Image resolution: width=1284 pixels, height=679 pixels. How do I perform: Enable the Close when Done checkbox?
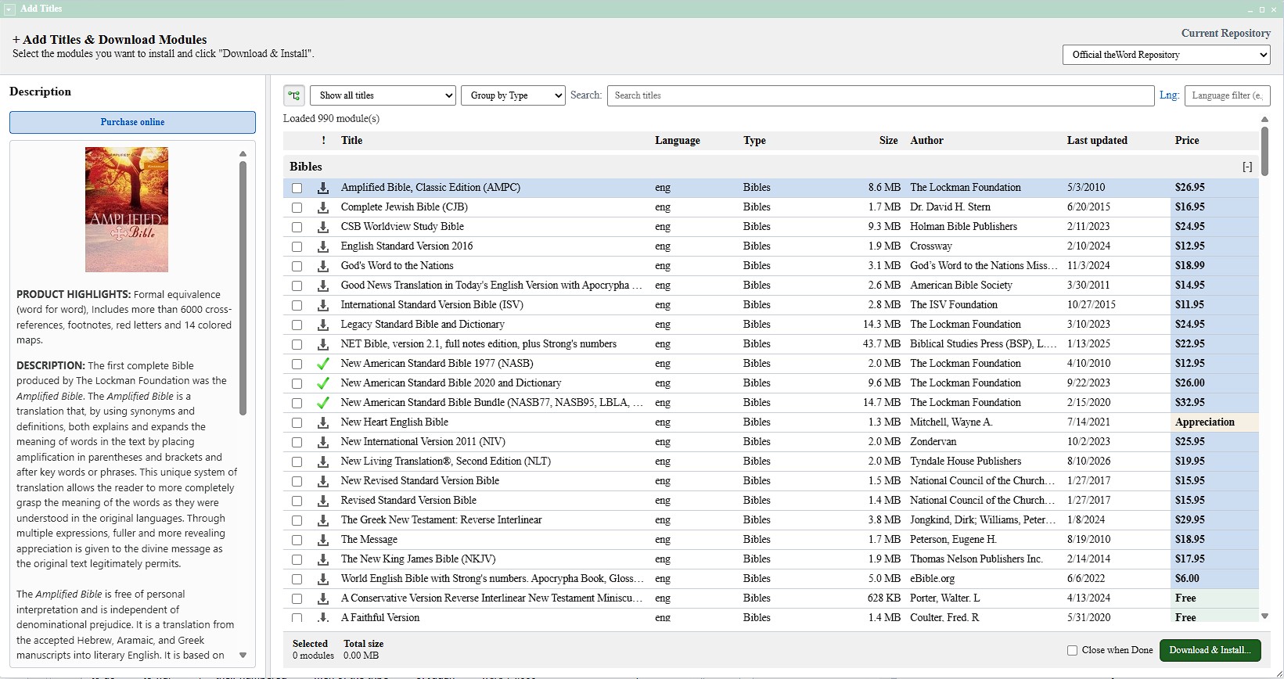coord(1072,650)
